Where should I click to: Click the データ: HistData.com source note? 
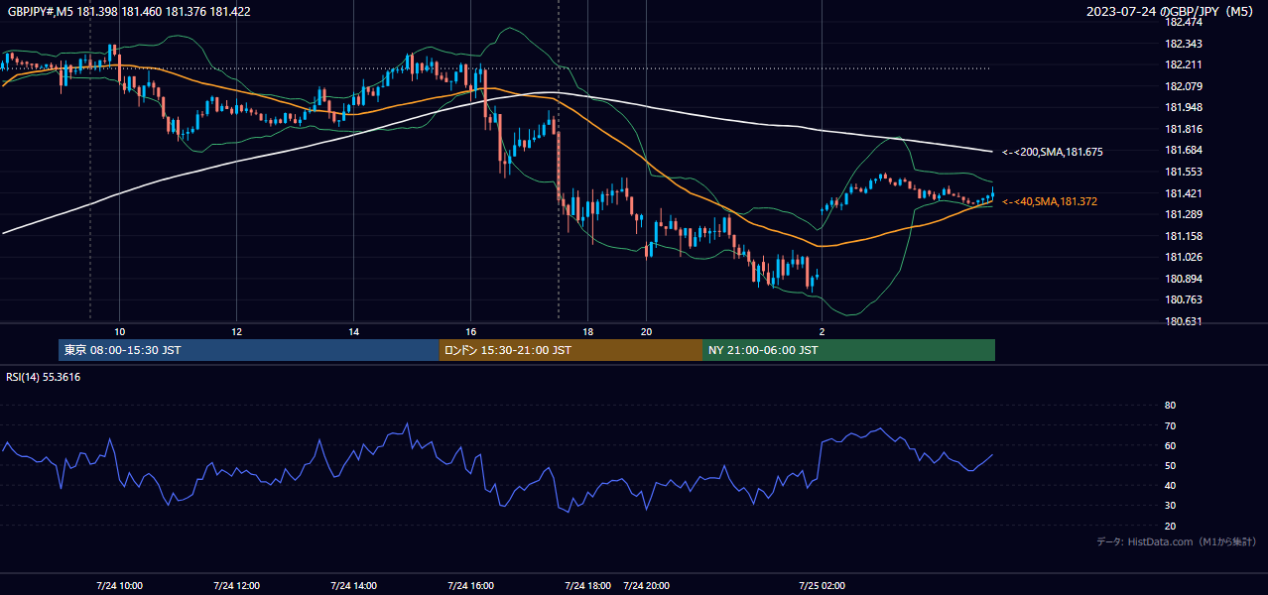(x=1177, y=541)
